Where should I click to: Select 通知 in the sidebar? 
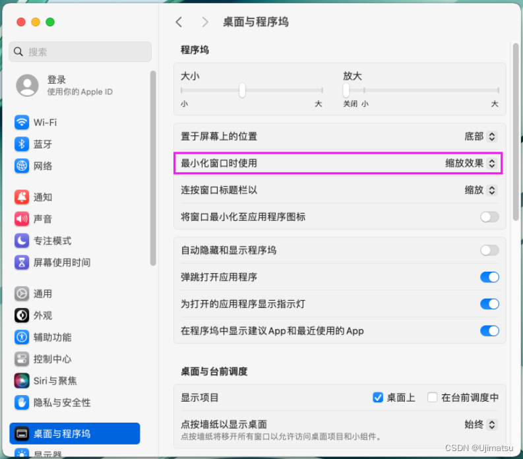pos(43,197)
